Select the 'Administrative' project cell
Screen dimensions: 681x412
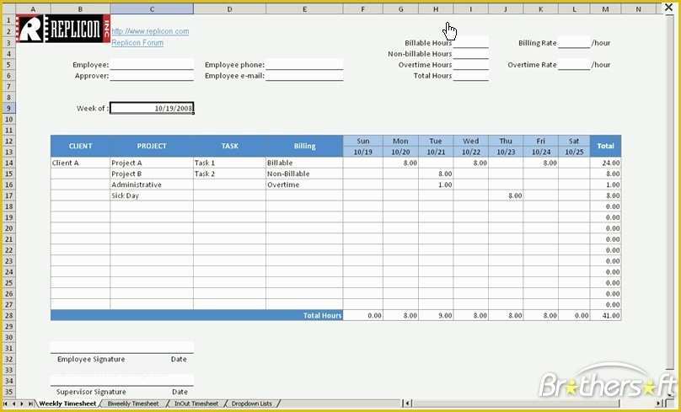point(152,185)
